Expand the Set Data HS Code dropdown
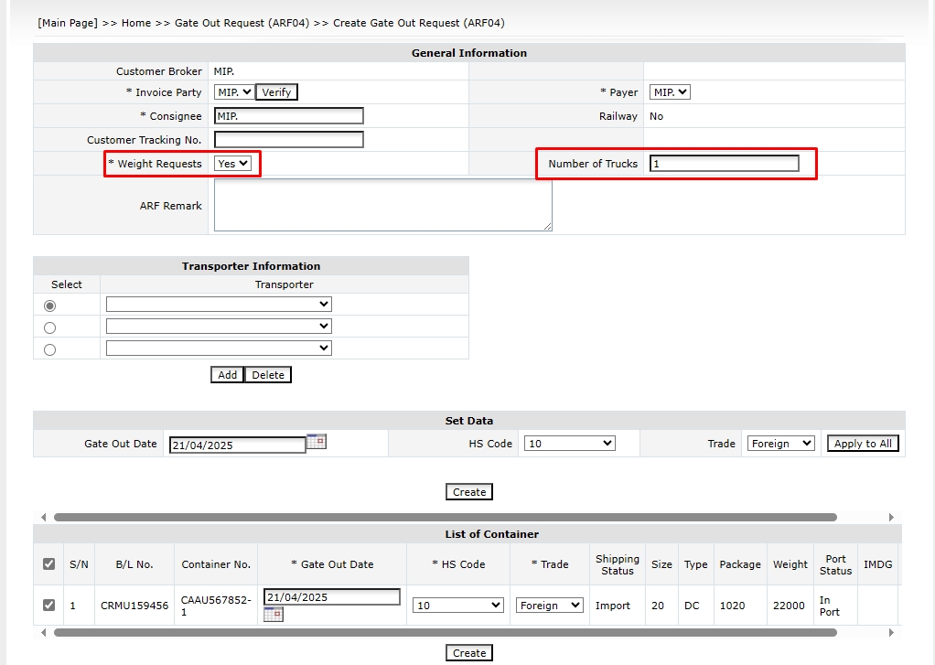Viewport: 935px width, 665px height. click(x=569, y=444)
